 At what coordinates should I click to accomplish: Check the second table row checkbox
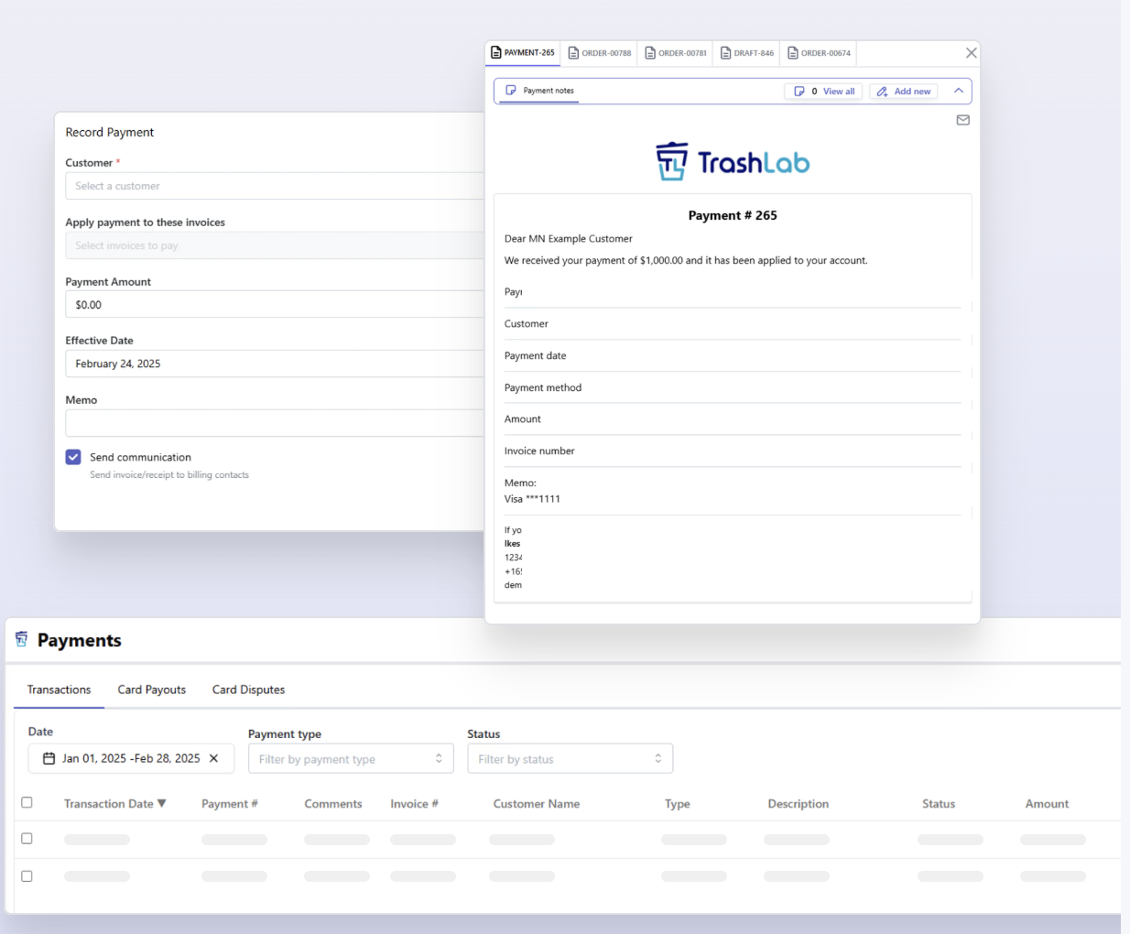pos(27,875)
